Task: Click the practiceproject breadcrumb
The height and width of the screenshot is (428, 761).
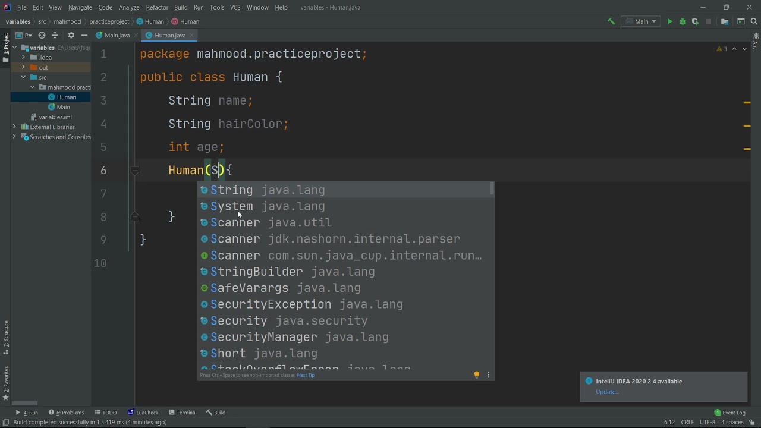Action: [109, 21]
